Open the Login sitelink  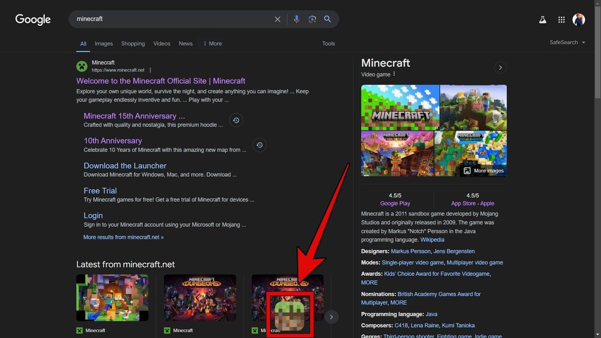[x=93, y=216]
